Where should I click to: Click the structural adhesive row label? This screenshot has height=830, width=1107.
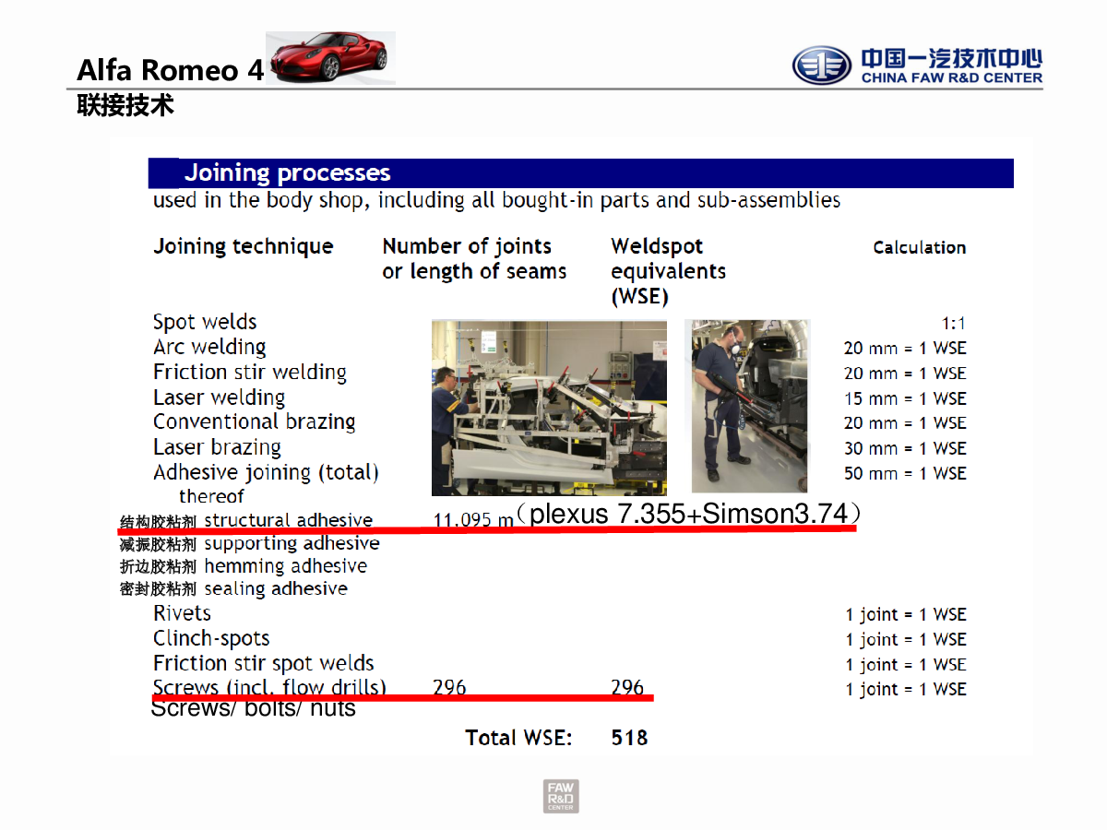[289, 520]
